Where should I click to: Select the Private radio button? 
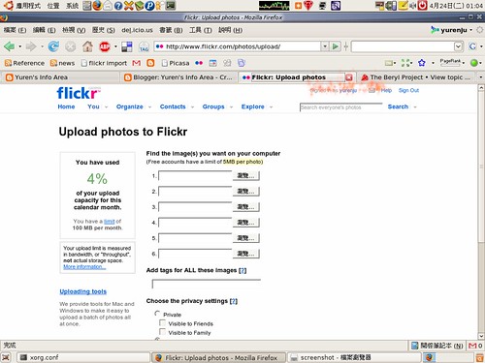[157, 314]
